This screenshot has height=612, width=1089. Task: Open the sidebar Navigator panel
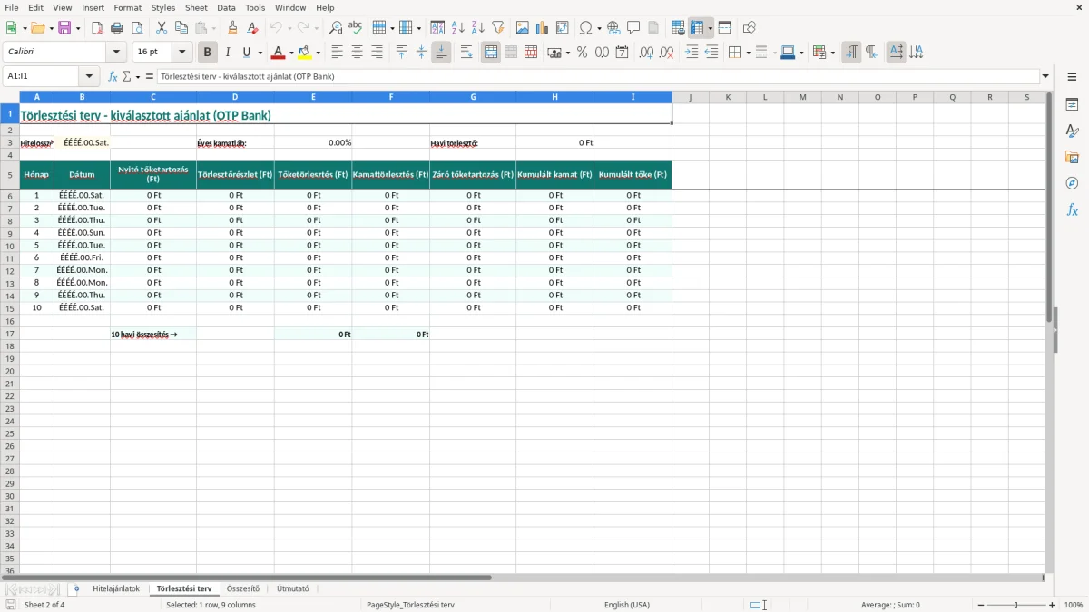(x=1072, y=183)
